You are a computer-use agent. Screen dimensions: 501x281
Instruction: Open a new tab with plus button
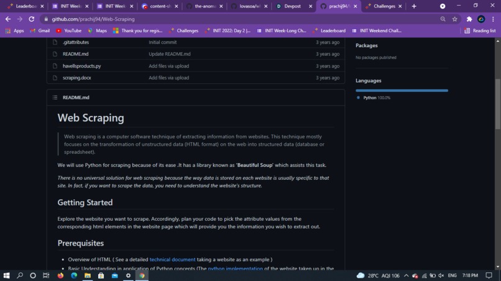pos(414,6)
